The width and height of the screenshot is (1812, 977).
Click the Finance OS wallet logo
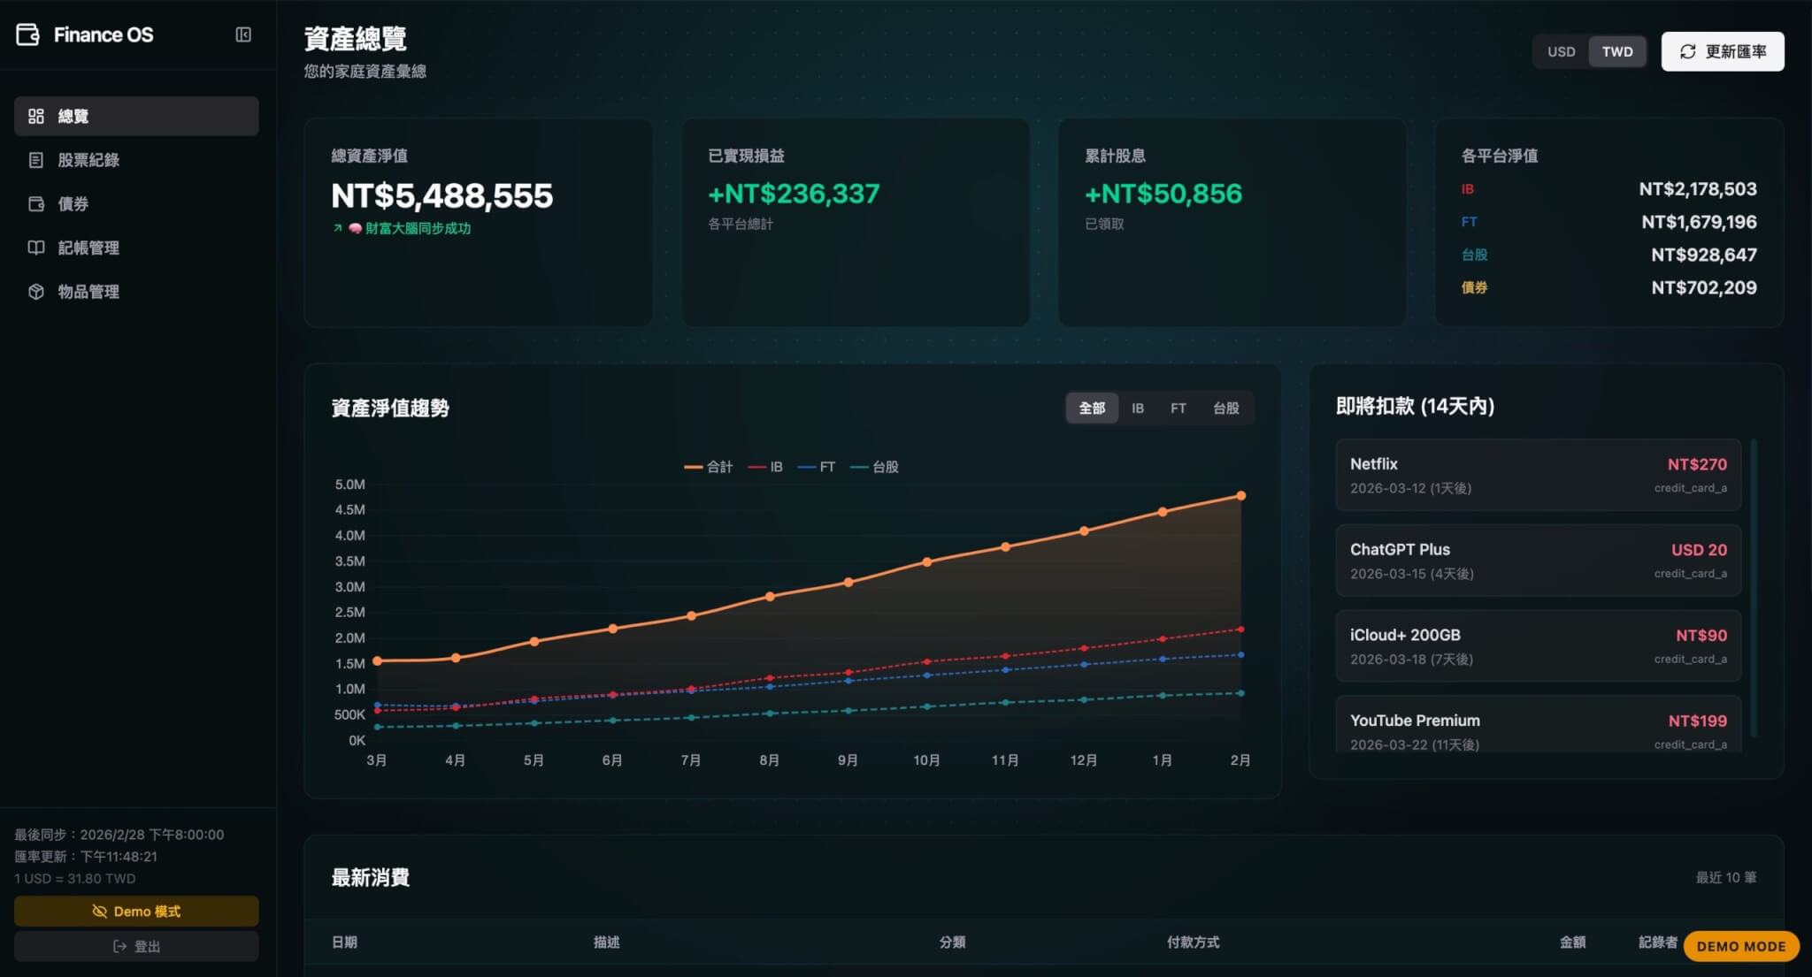tap(28, 34)
